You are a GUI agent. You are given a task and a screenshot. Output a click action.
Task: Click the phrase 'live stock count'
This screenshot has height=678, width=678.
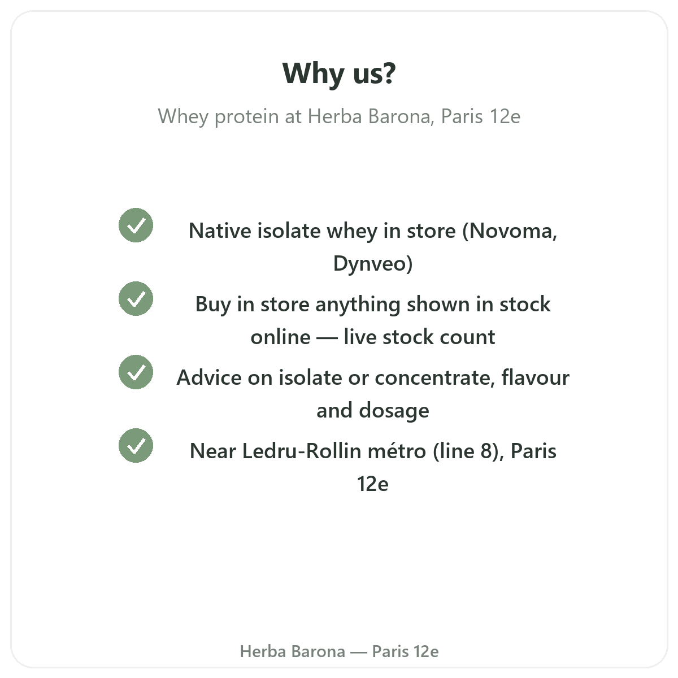419,337
